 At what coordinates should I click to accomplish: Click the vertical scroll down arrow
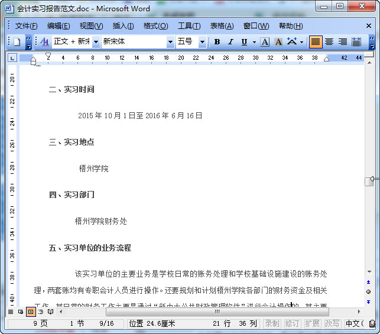[x=369, y=272]
